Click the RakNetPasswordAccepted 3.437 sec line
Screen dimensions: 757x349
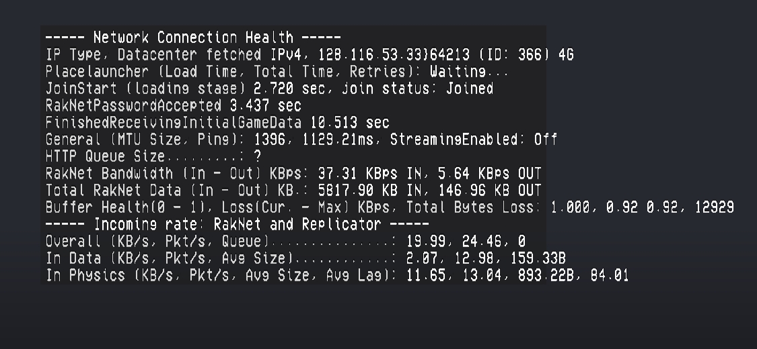(x=174, y=105)
